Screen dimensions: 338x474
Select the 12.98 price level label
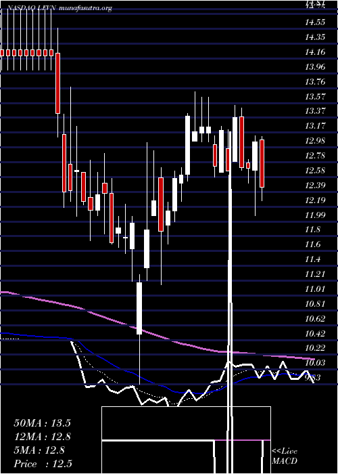(316, 141)
